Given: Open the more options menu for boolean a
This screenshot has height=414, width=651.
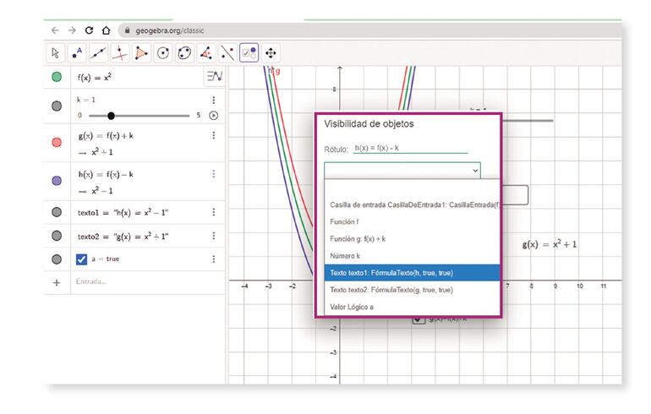Looking at the screenshot, I should pyautogui.click(x=213, y=259).
